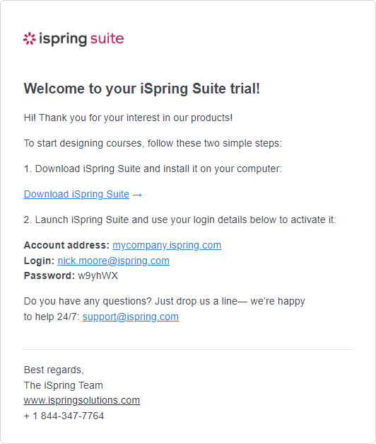Click the password text w9yhWX
Screen dimensions: 376x444
click(x=98, y=275)
